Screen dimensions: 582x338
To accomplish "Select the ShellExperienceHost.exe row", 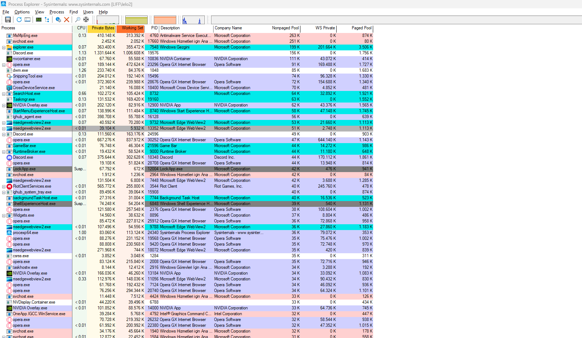I will (x=186, y=204).
